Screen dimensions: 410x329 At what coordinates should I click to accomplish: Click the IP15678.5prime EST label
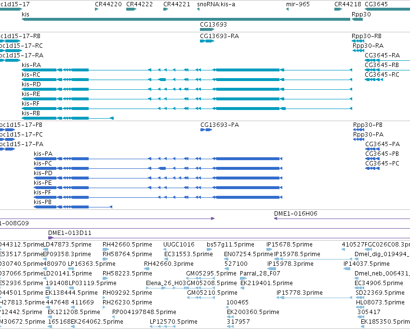pos(290,244)
